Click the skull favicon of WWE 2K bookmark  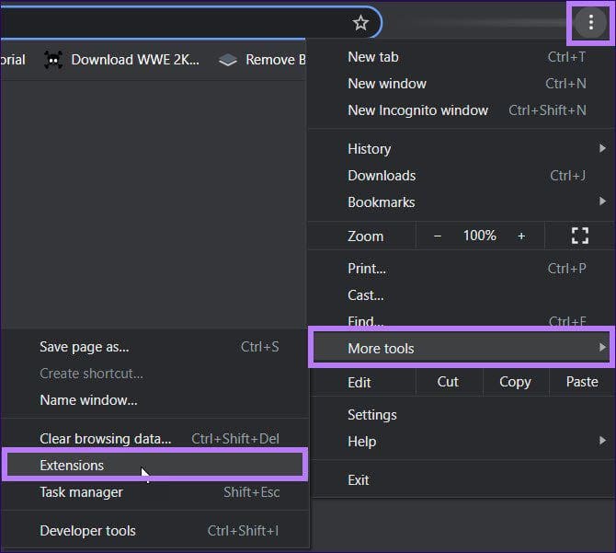53,60
